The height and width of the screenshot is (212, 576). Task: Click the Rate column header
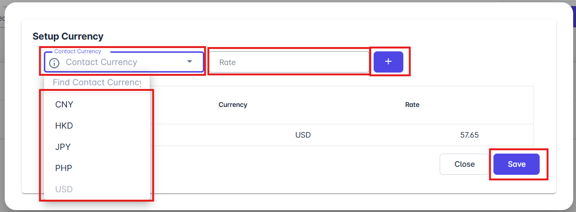[x=412, y=105]
